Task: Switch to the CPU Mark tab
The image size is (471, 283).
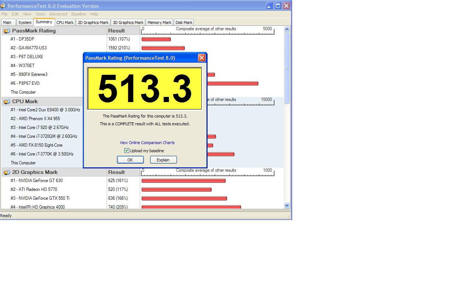Action: click(65, 22)
